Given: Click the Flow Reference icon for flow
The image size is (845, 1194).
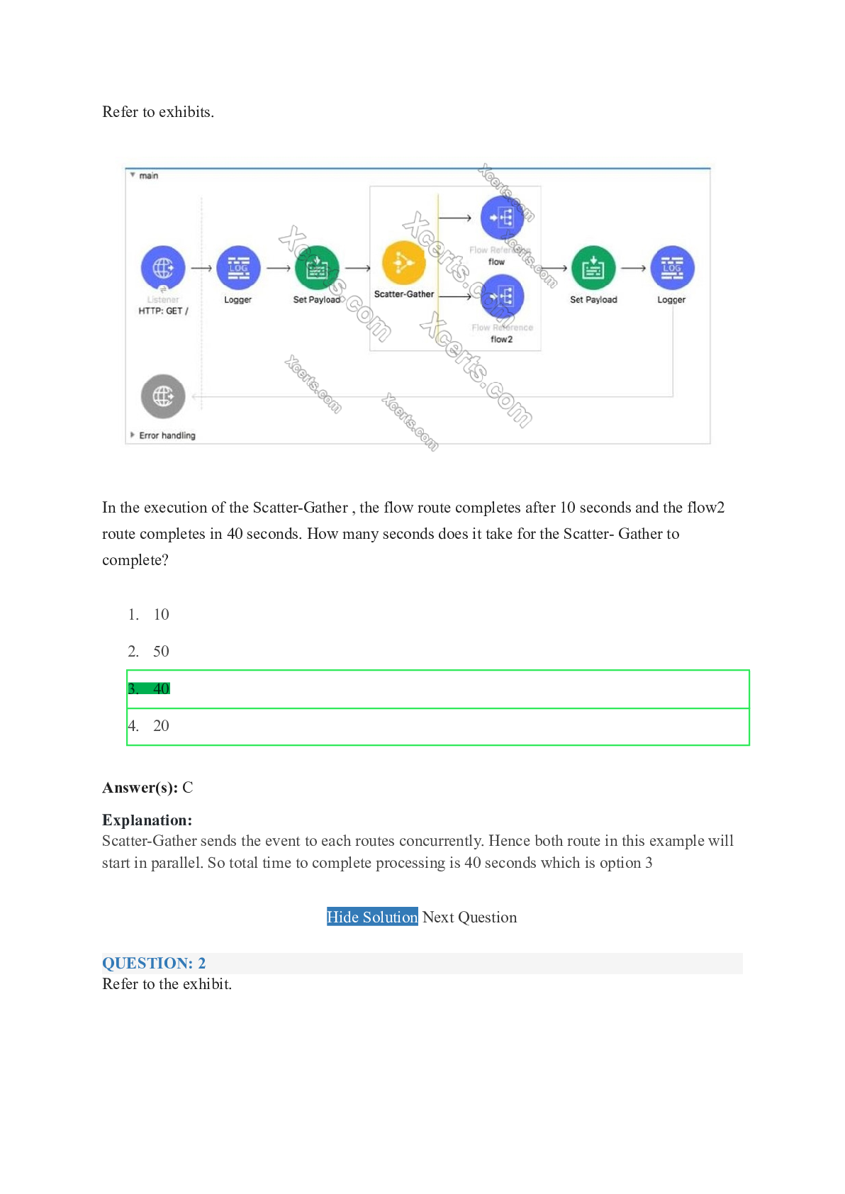Looking at the screenshot, I should click(x=502, y=218).
